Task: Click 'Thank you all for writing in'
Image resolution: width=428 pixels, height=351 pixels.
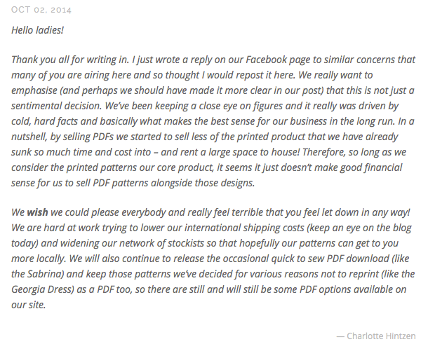Action: point(72,61)
